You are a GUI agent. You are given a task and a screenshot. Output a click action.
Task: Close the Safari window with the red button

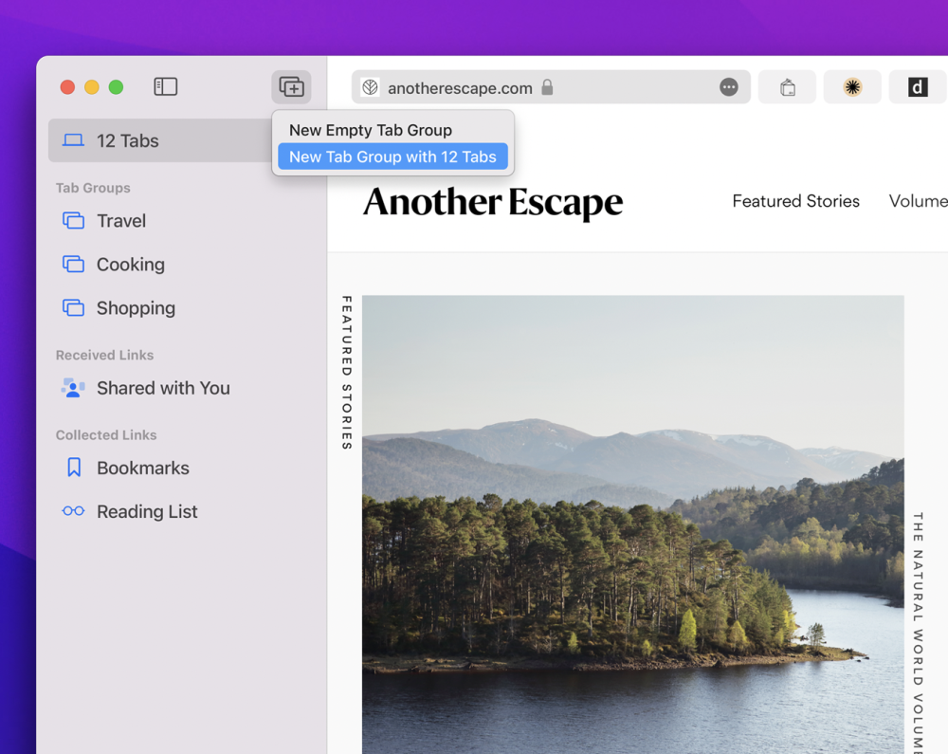[x=67, y=87]
